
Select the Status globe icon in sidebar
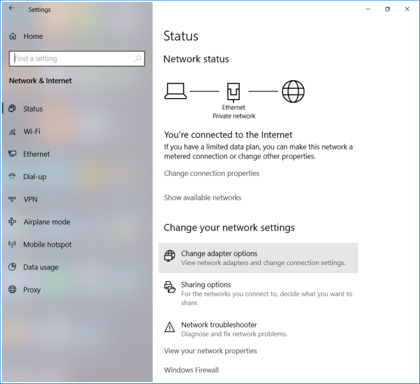tap(12, 108)
